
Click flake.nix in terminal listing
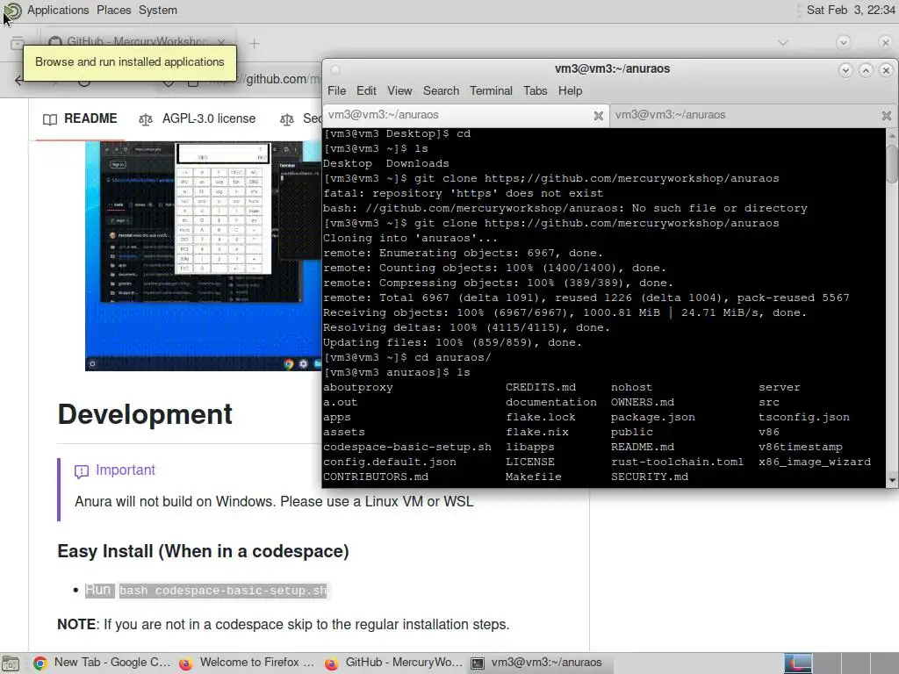coord(536,432)
